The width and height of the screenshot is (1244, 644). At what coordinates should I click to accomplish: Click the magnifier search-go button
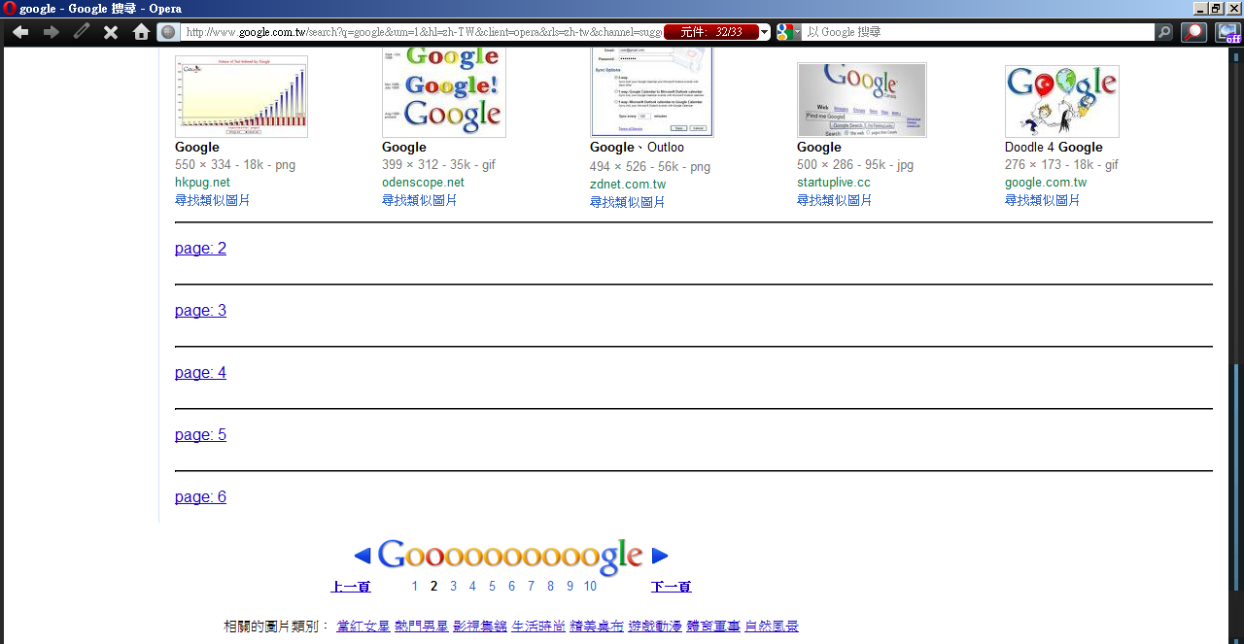tap(1163, 32)
